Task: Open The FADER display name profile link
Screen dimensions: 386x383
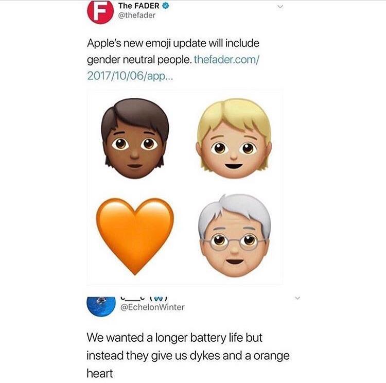Action: 139,6
